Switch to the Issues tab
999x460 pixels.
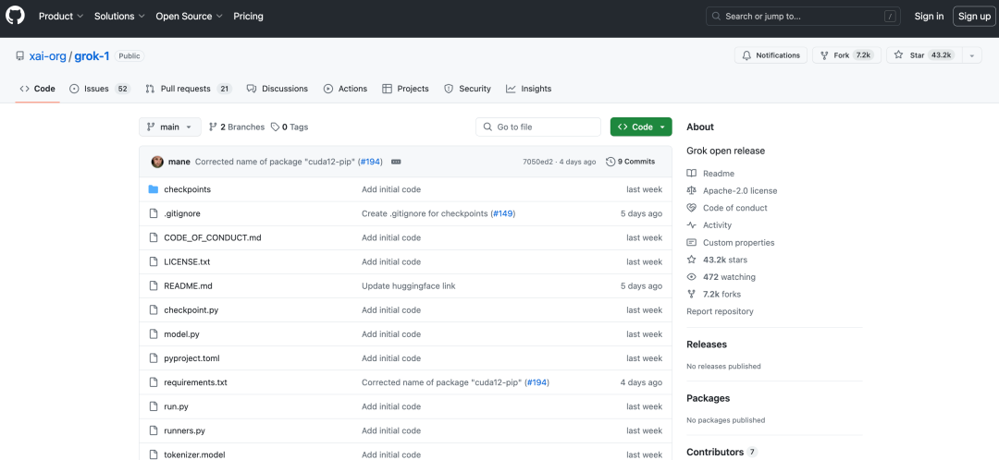(99, 89)
